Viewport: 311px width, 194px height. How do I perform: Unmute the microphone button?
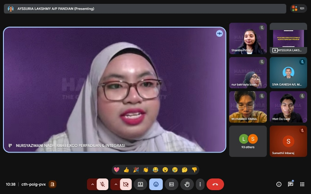click(103, 184)
